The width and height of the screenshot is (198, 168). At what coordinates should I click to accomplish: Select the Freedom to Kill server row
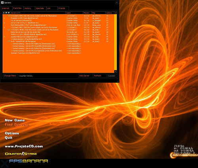click(x=58, y=18)
